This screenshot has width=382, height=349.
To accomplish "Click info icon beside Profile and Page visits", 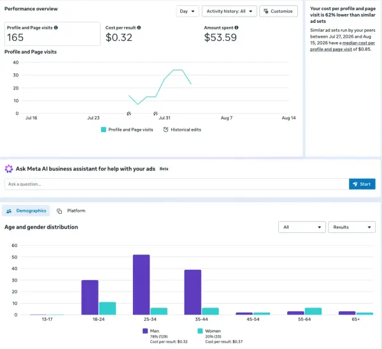I will pyautogui.click(x=56, y=27).
